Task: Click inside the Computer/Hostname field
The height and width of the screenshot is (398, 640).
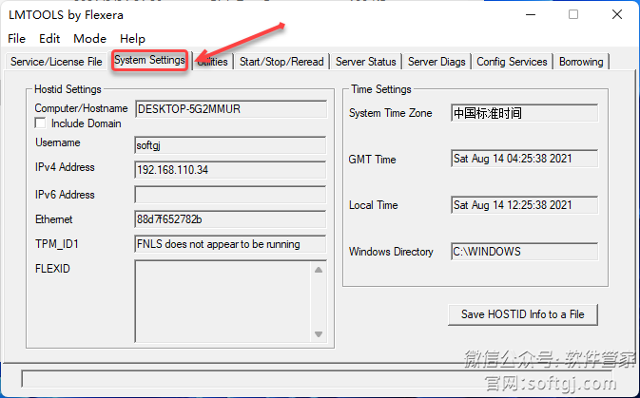Action: (x=230, y=109)
